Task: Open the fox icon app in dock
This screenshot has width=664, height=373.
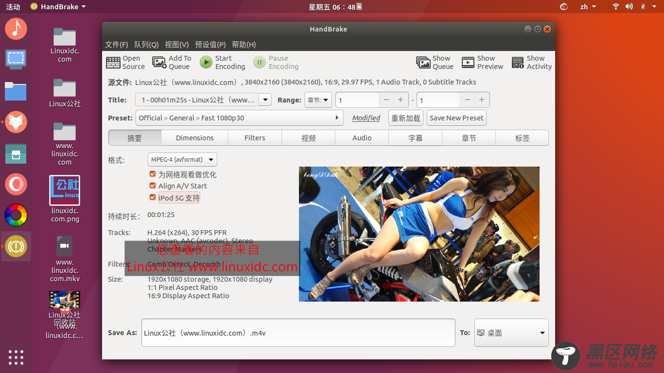Action: tap(16, 122)
